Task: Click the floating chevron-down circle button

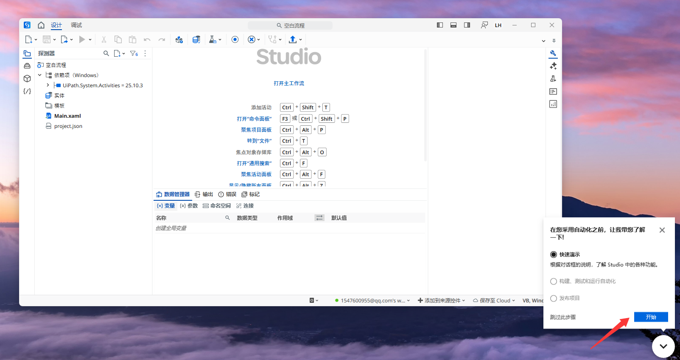Action: 663,346
